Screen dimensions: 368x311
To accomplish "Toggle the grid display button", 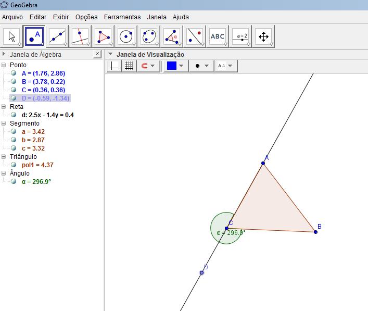I will pyautogui.click(x=129, y=66).
